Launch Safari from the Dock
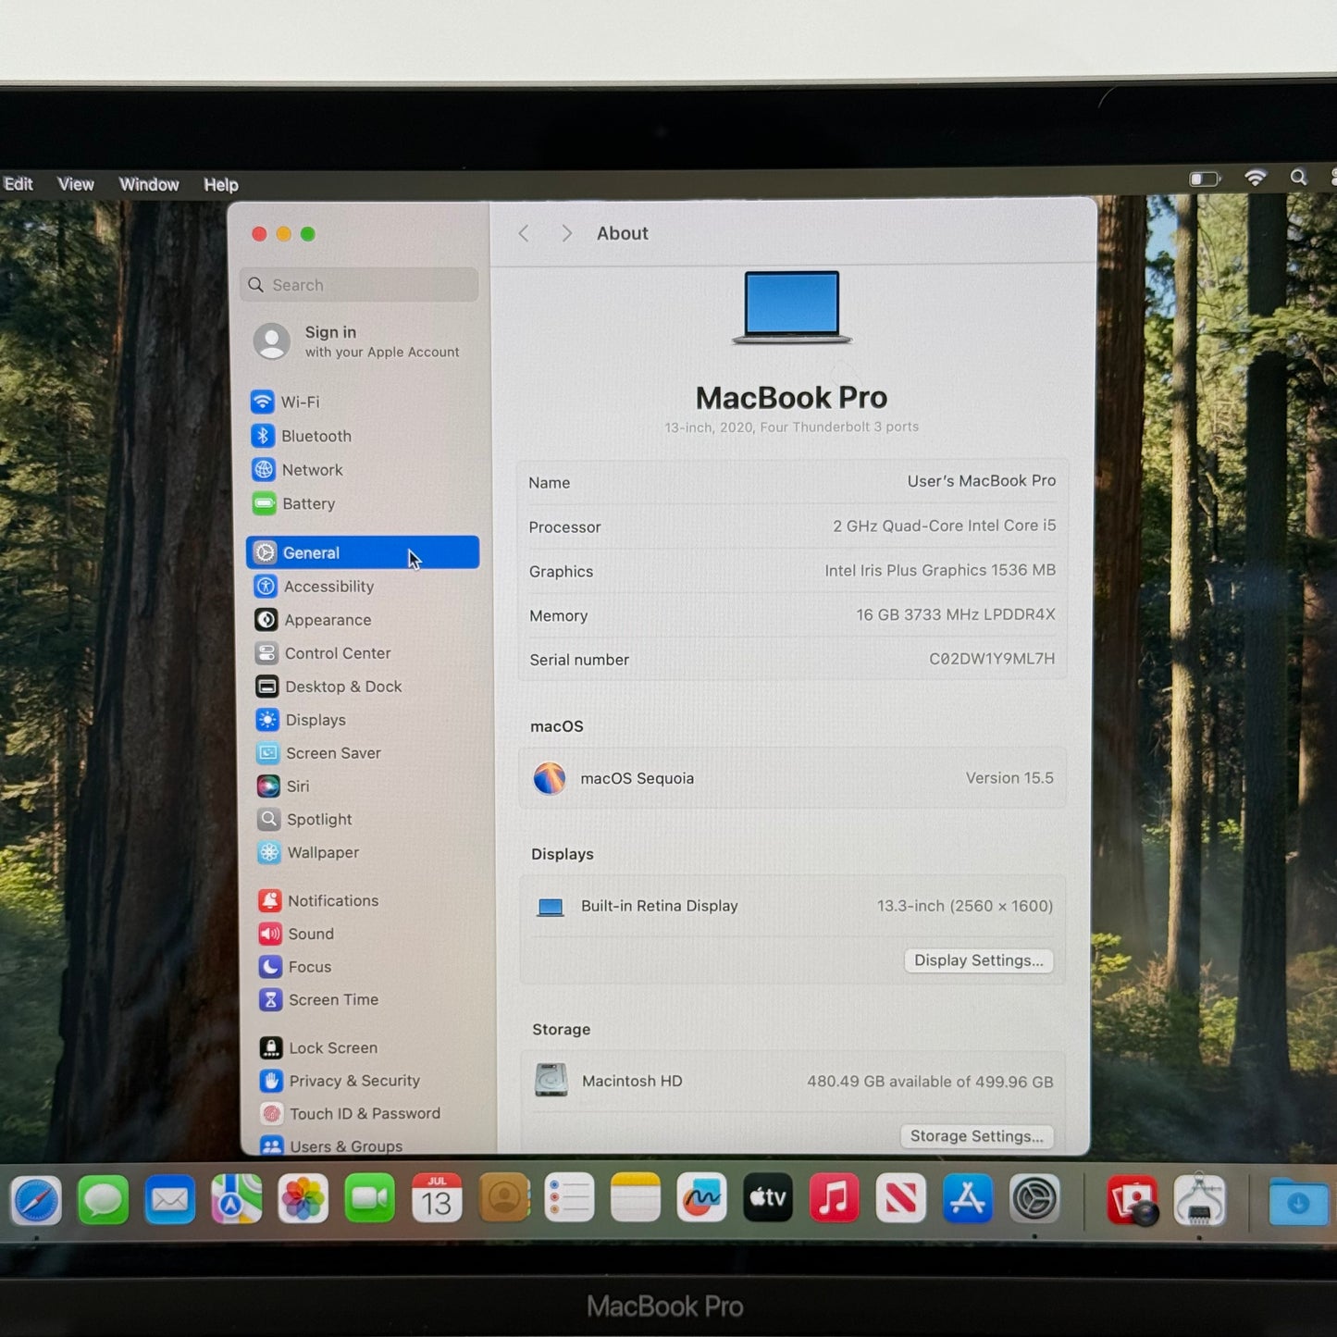The width and height of the screenshot is (1337, 1337). [36, 1200]
